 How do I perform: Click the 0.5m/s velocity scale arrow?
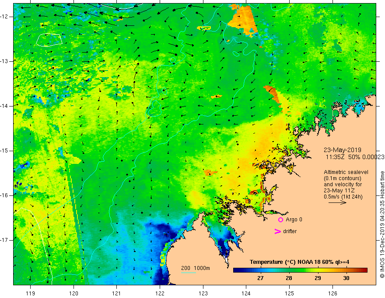[x=337, y=202]
